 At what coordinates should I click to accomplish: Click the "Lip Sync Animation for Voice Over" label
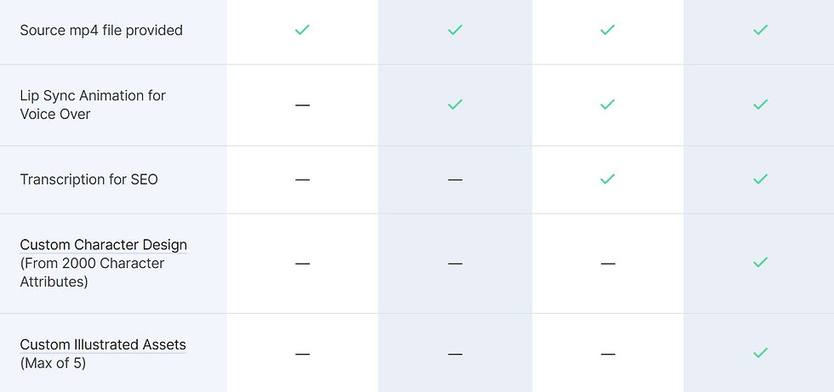(93, 105)
